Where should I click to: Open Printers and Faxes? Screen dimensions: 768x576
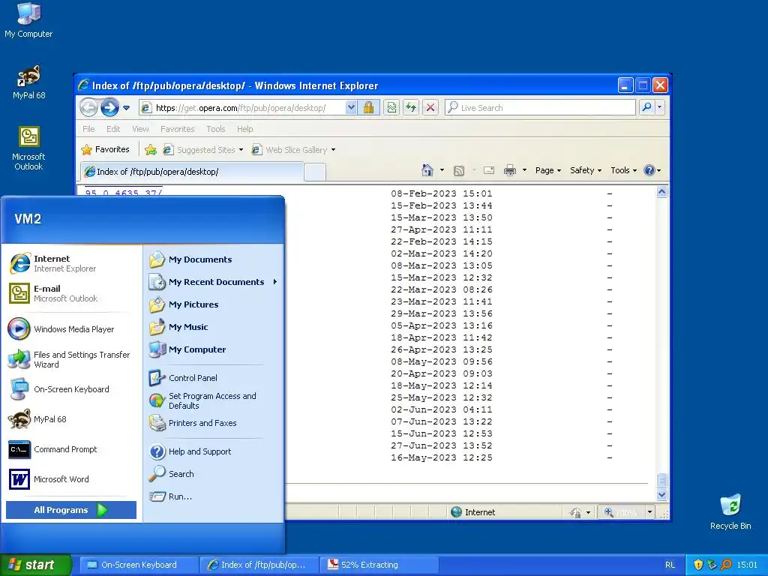213,423
